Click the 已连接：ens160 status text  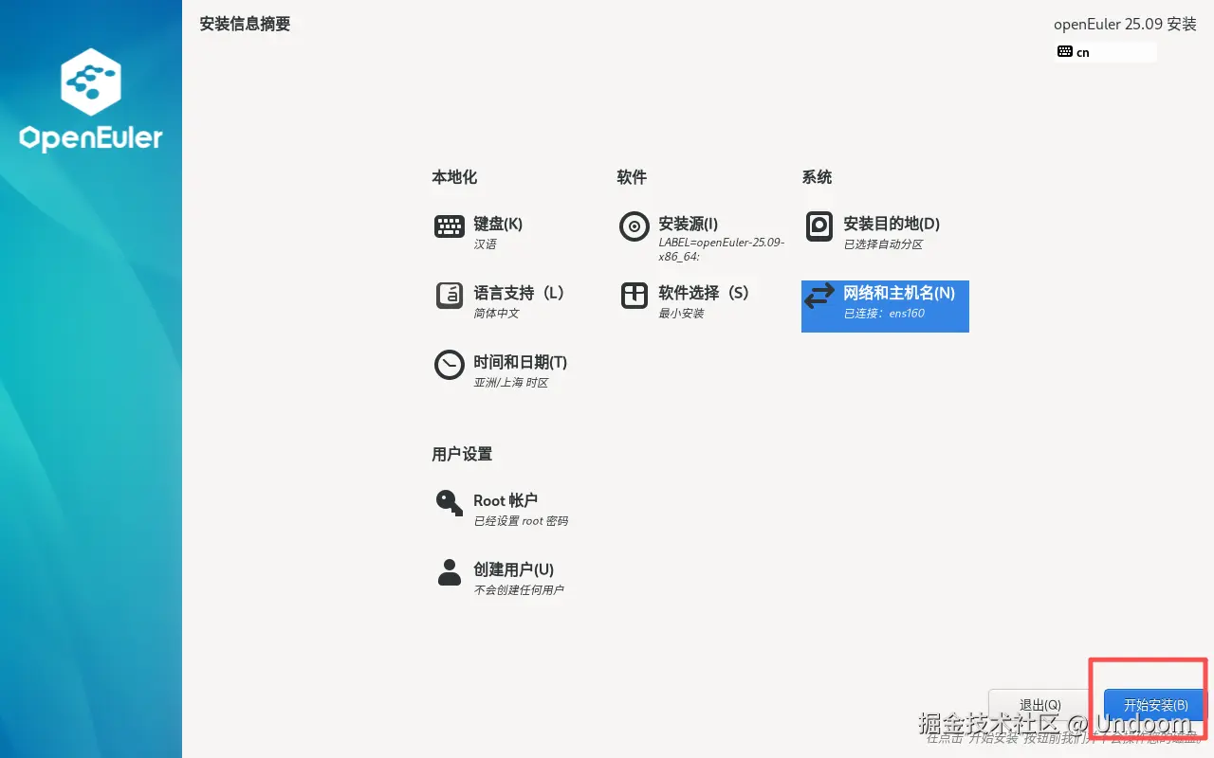pyautogui.click(x=885, y=314)
